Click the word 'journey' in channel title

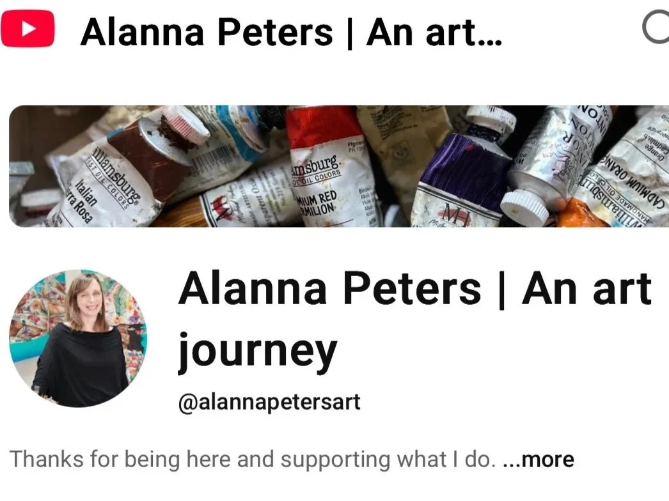click(258, 353)
